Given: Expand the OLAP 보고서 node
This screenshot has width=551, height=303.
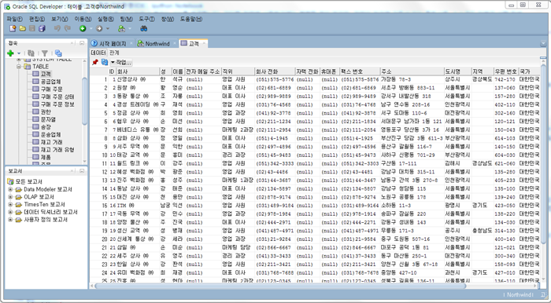Looking at the screenshot, I should [x=10, y=197].
